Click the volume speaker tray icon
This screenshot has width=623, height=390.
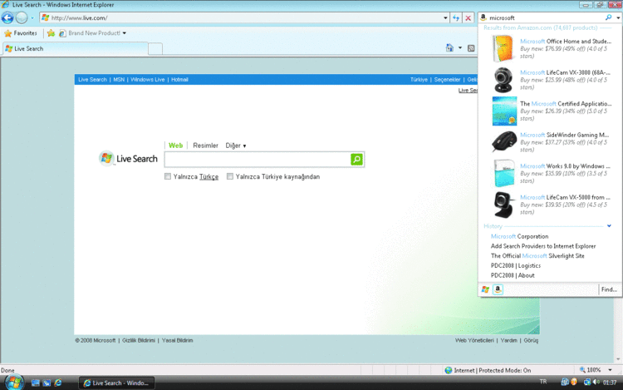(596, 382)
